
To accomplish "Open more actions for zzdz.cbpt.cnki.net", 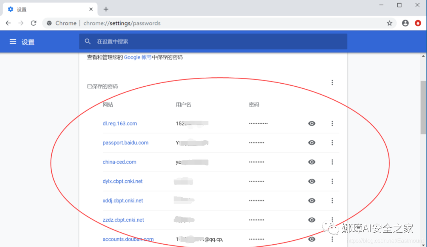I will point(332,219).
